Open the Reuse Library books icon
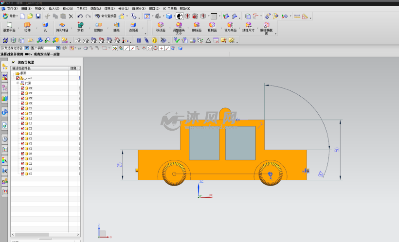399x242 pixels. 4,98
